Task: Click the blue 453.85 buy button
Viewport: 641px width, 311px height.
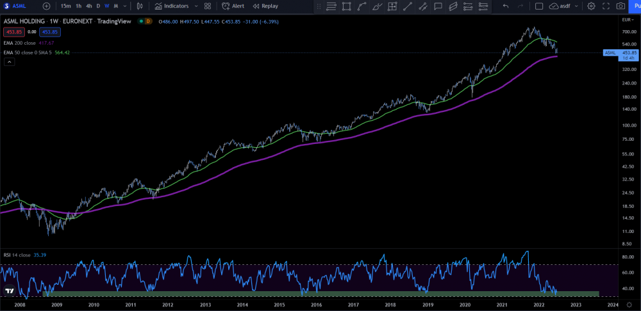Action: pos(50,31)
